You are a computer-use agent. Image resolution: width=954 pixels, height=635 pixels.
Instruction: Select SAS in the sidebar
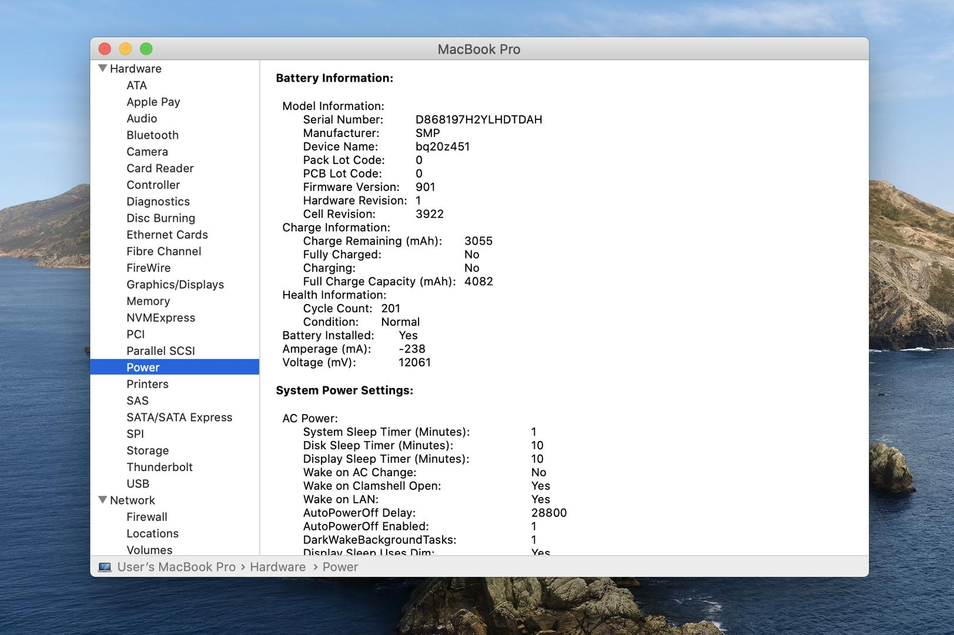[x=138, y=400]
